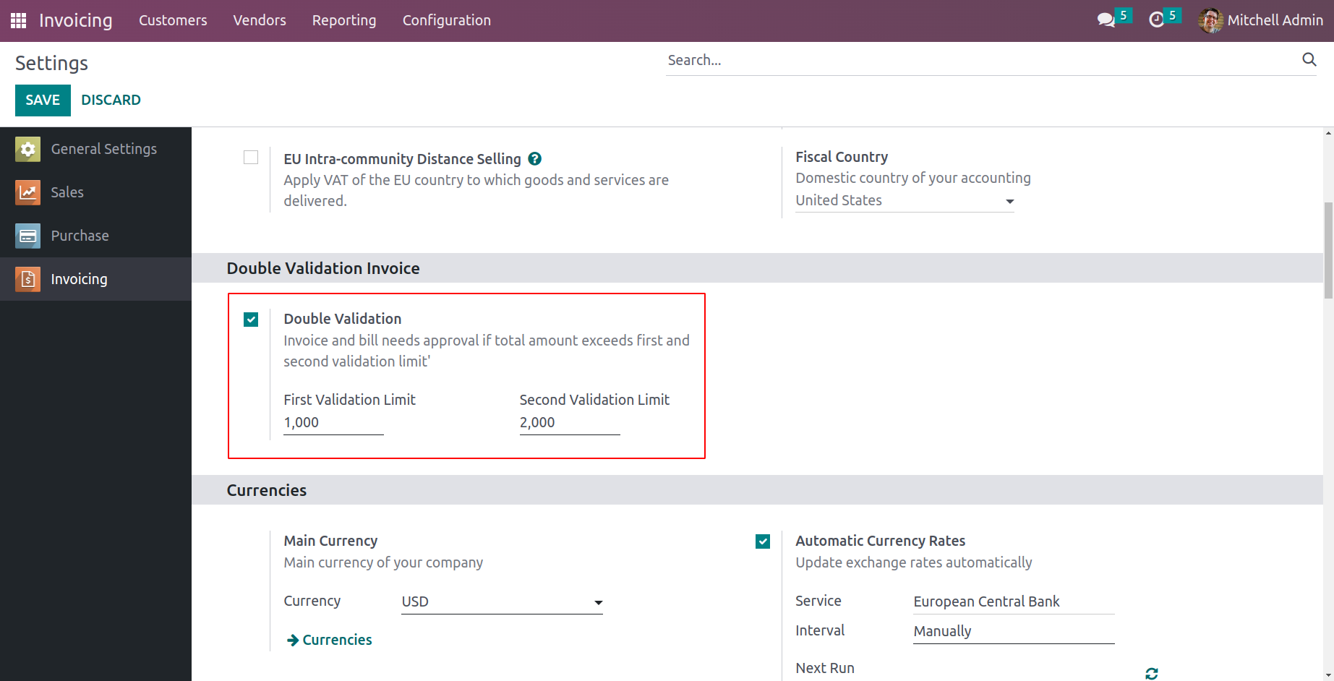The image size is (1334, 681).
Task: Open the Reporting menu
Action: click(x=344, y=20)
